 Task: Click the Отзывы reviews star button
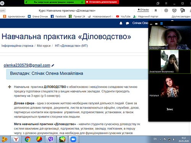pyautogui.click(x=143, y=10)
